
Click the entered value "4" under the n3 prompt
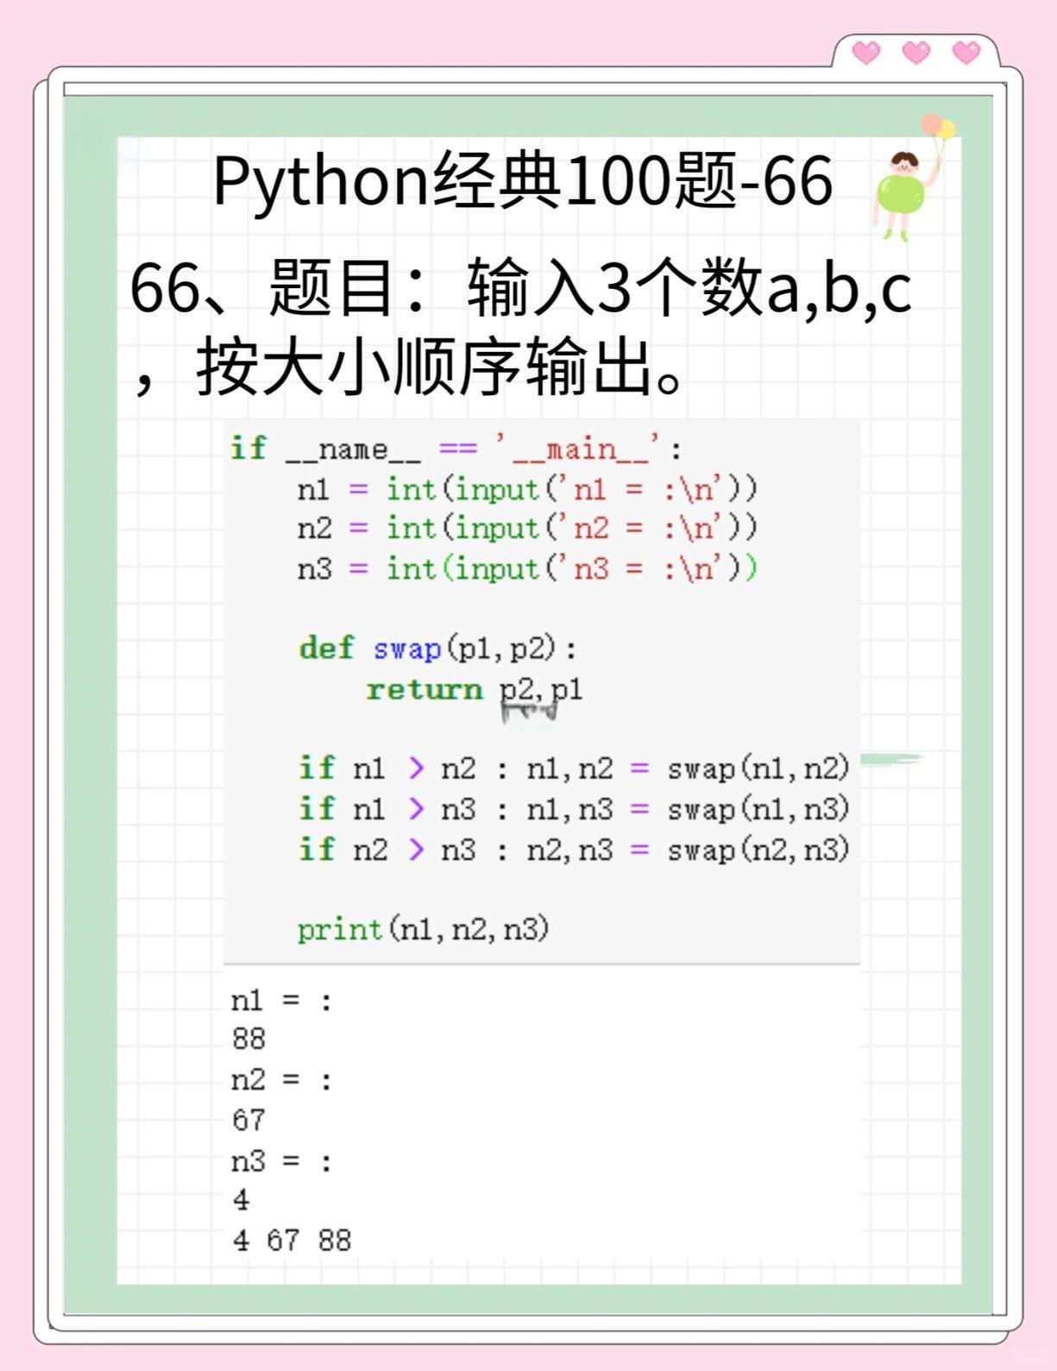click(x=241, y=1200)
